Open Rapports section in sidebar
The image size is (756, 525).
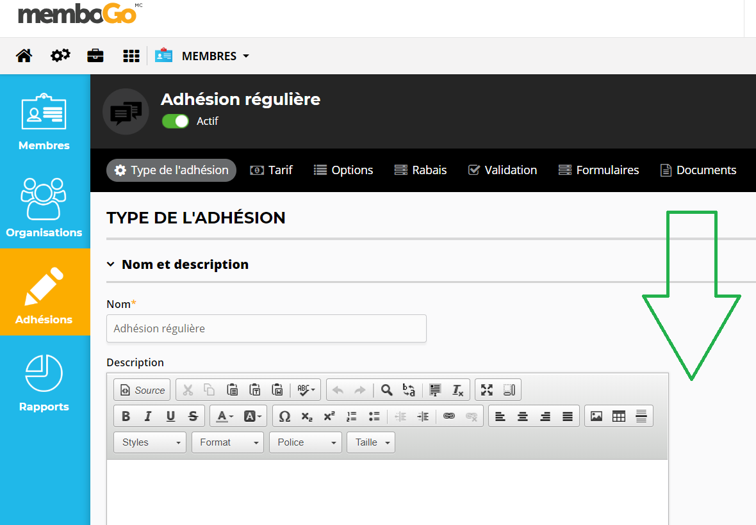click(x=44, y=384)
